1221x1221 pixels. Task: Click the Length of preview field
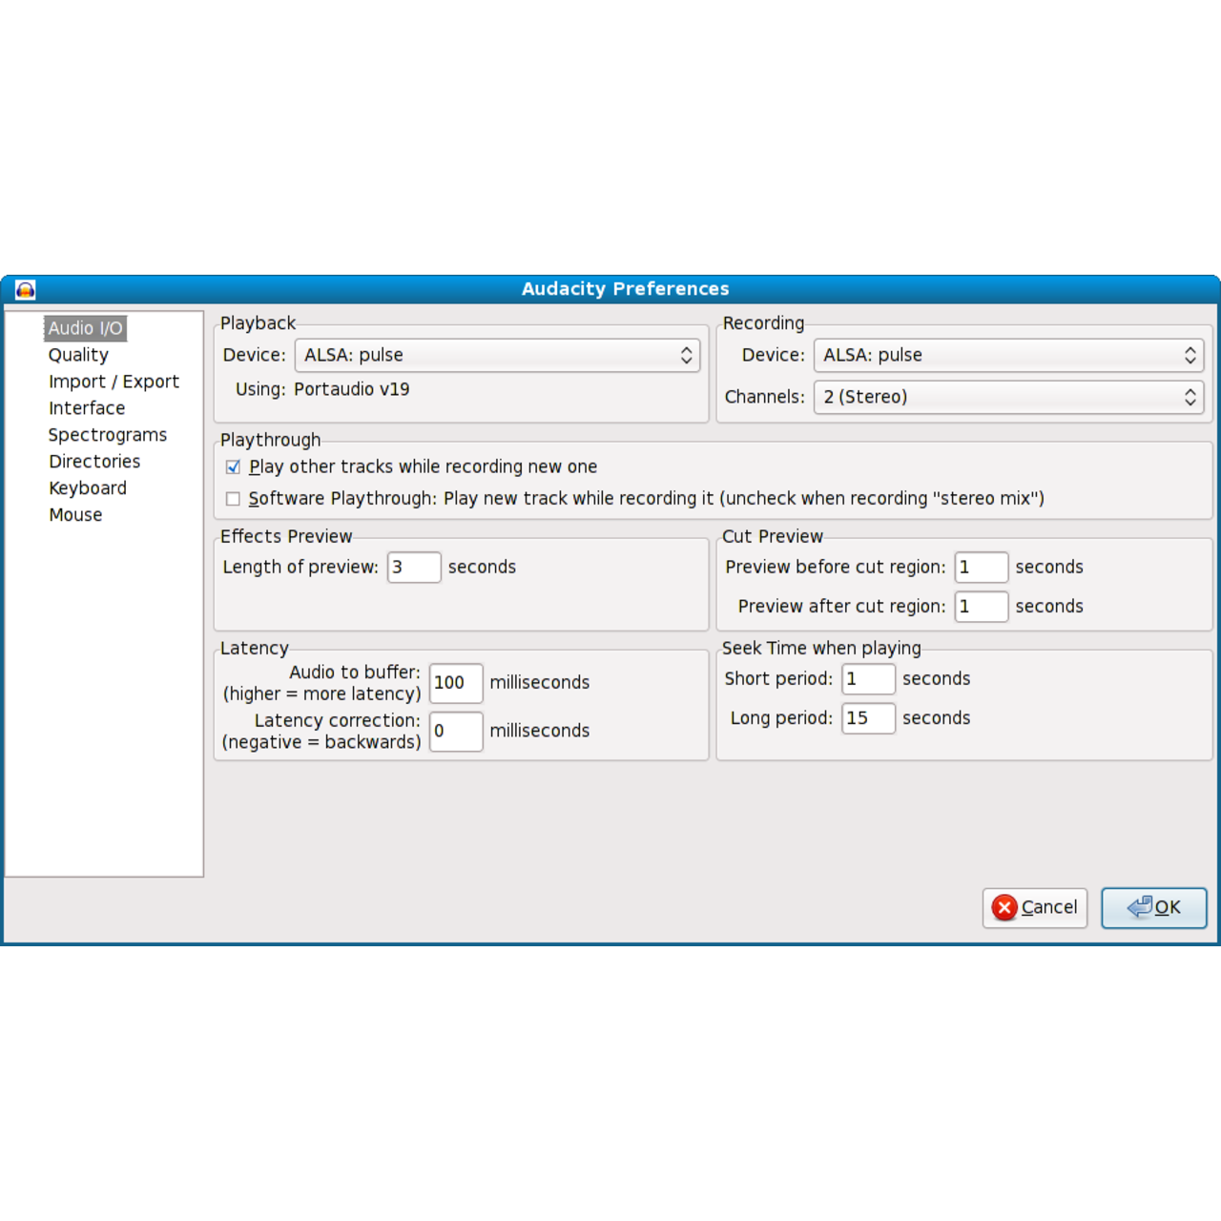point(414,568)
